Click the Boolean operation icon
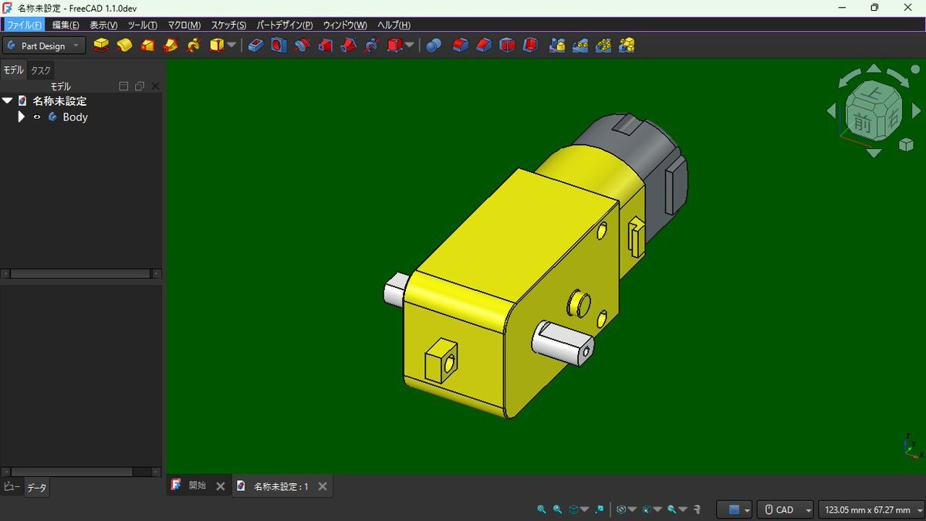 [434, 46]
